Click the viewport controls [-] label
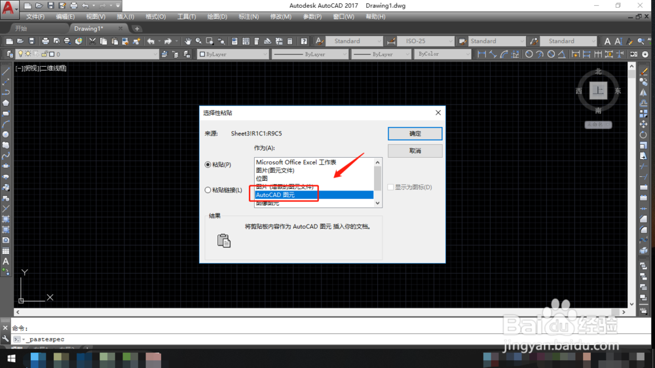Image resolution: width=655 pixels, height=368 pixels. [19, 68]
